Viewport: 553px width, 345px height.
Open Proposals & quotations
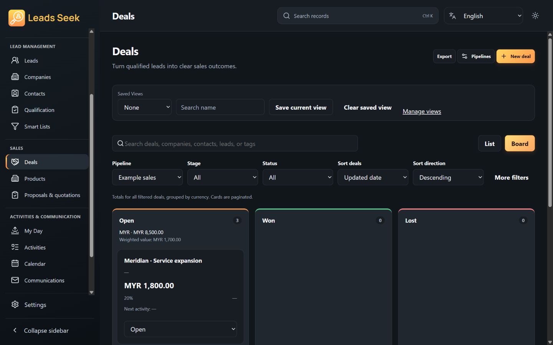(47, 195)
